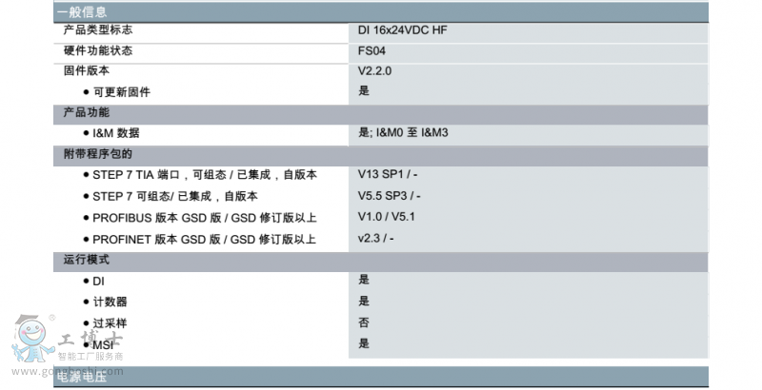
Task: Select the V13 SP1 / - value
Action: [x=389, y=175]
